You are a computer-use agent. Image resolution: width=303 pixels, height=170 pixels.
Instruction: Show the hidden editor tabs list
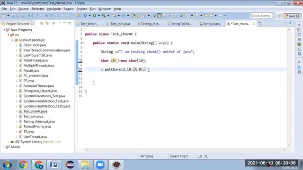point(260,24)
